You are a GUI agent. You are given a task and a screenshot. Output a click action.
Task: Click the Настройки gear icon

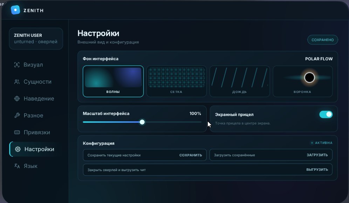(x=18, y=149)
